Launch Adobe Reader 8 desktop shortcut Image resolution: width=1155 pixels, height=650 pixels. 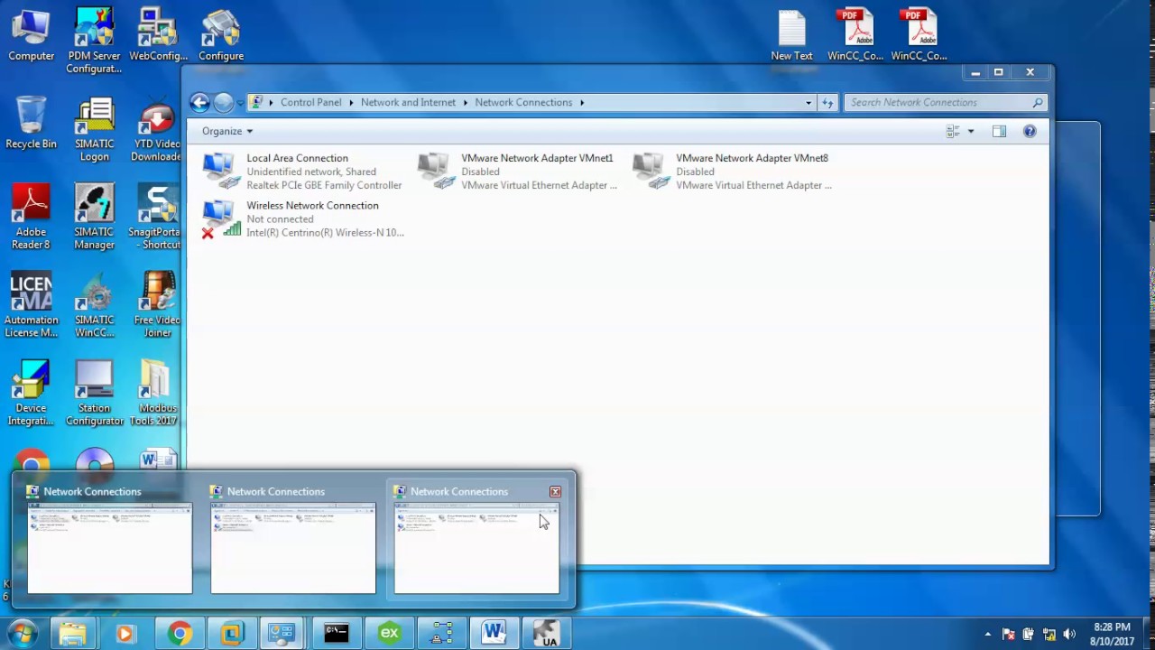pos(31,218)
